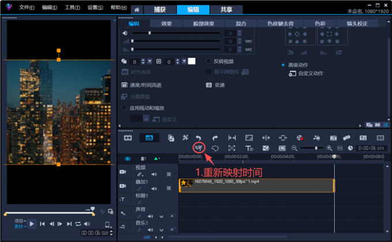Open the Mask Creator lasso tool
The width and height of the screenshot is (392, 242).
[x=215, y=148]
